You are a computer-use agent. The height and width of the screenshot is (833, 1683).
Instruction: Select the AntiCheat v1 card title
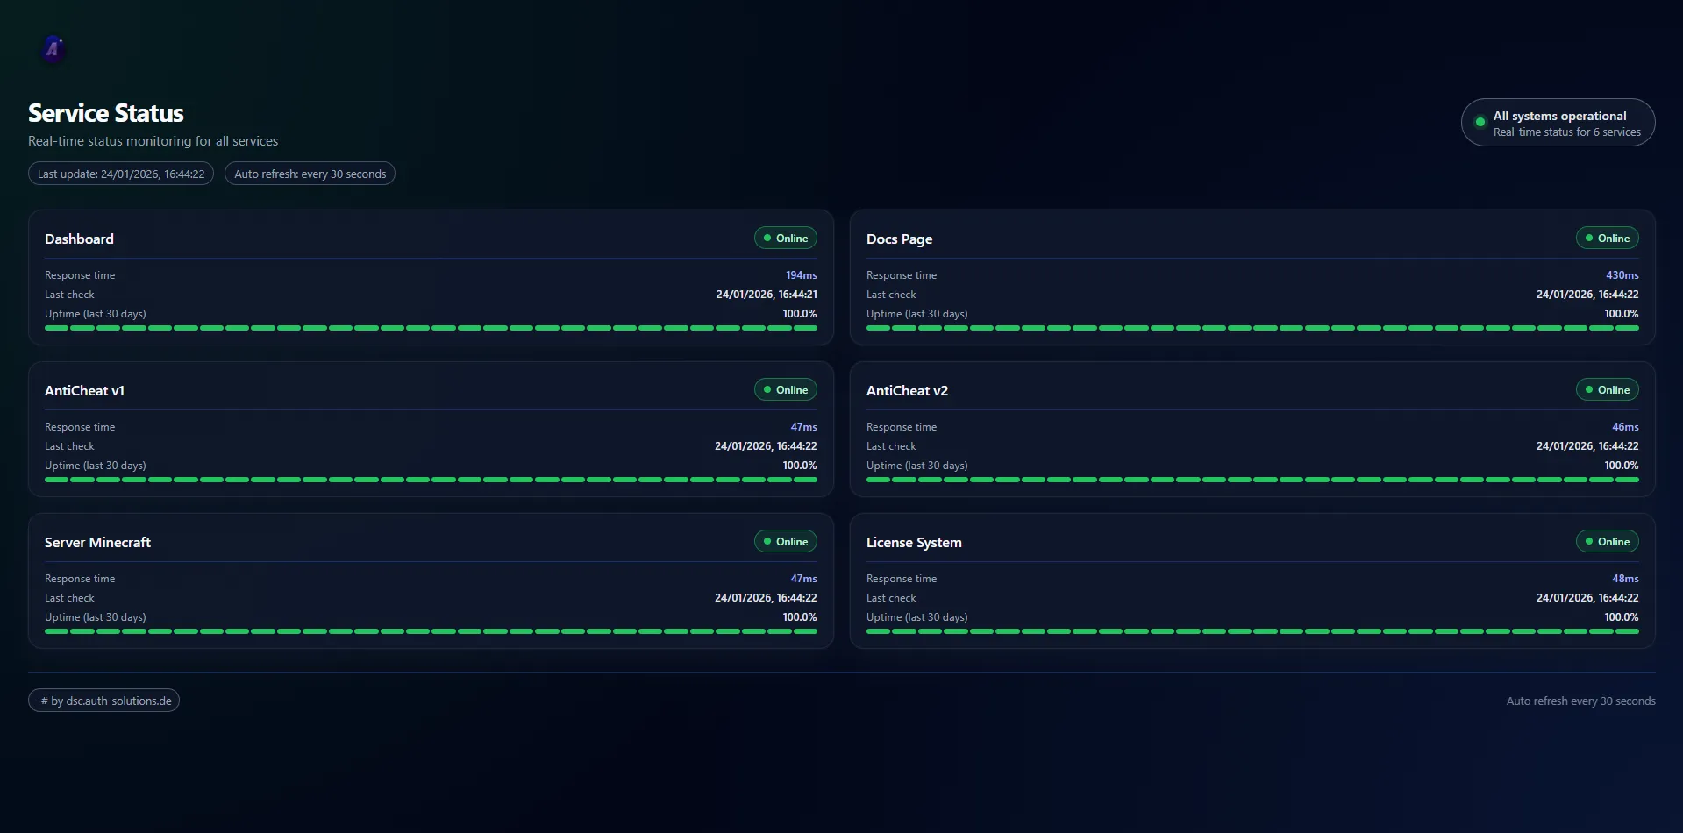click(84, 390)
